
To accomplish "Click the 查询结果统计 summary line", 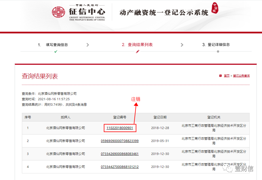I will tap(54, 105).
